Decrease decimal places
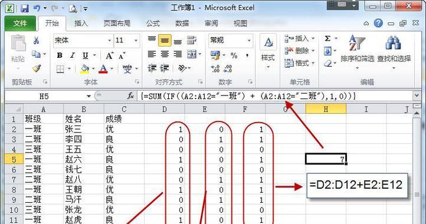 point(228,69)
